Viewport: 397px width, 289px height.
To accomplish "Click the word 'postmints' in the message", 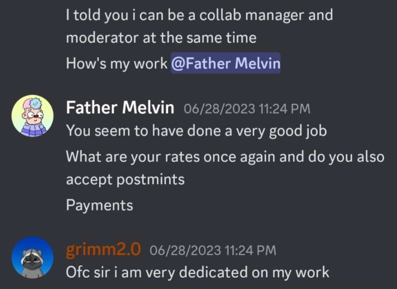I will [x=150, y=180].
